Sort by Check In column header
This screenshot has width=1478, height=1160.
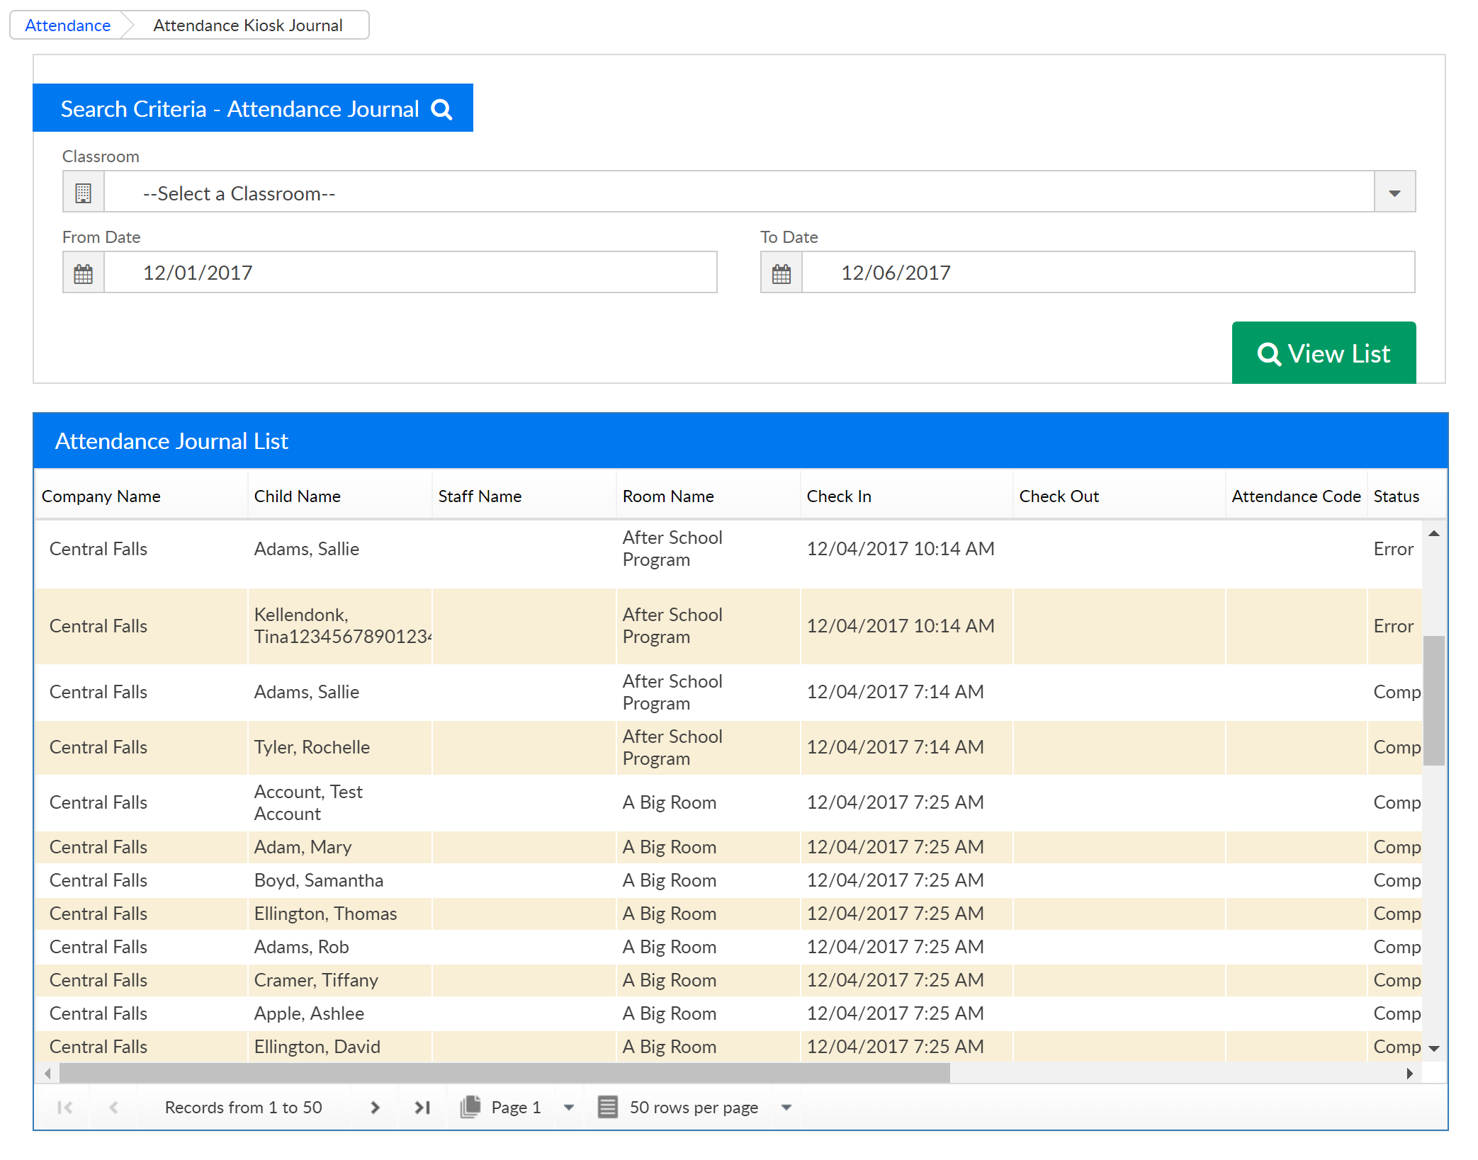[839, 496]
